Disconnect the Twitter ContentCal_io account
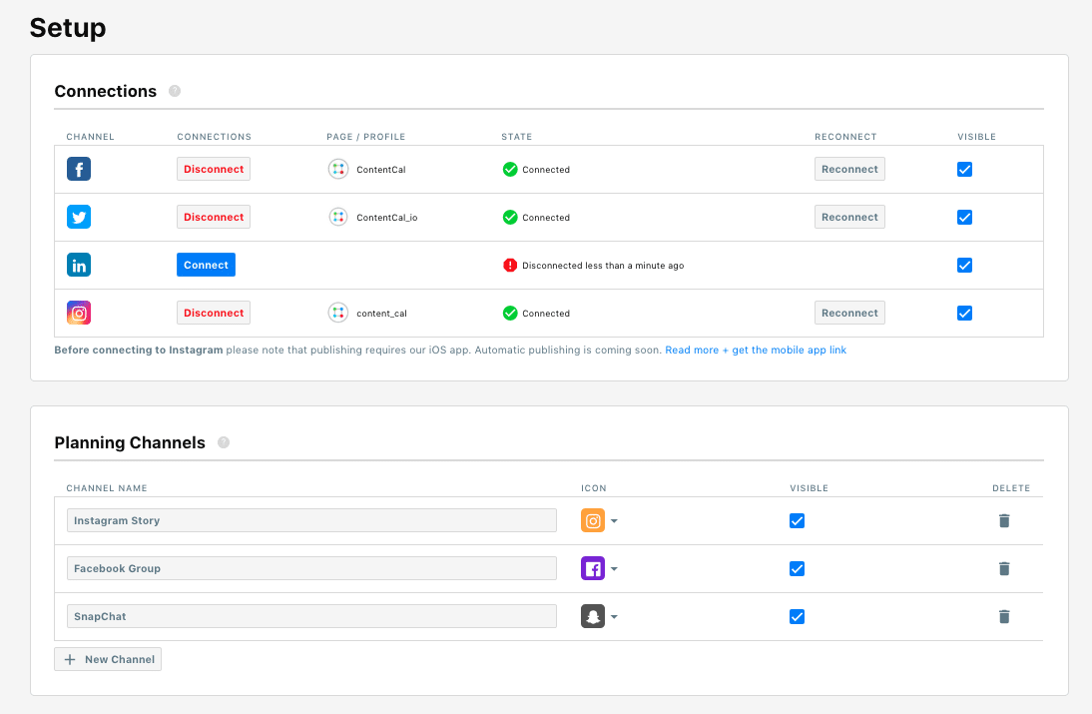 (x=214, y=217)
